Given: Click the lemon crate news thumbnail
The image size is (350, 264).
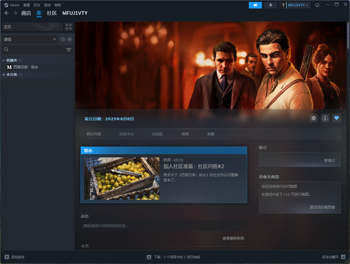Looking at the screenshot, I should 122,178.
